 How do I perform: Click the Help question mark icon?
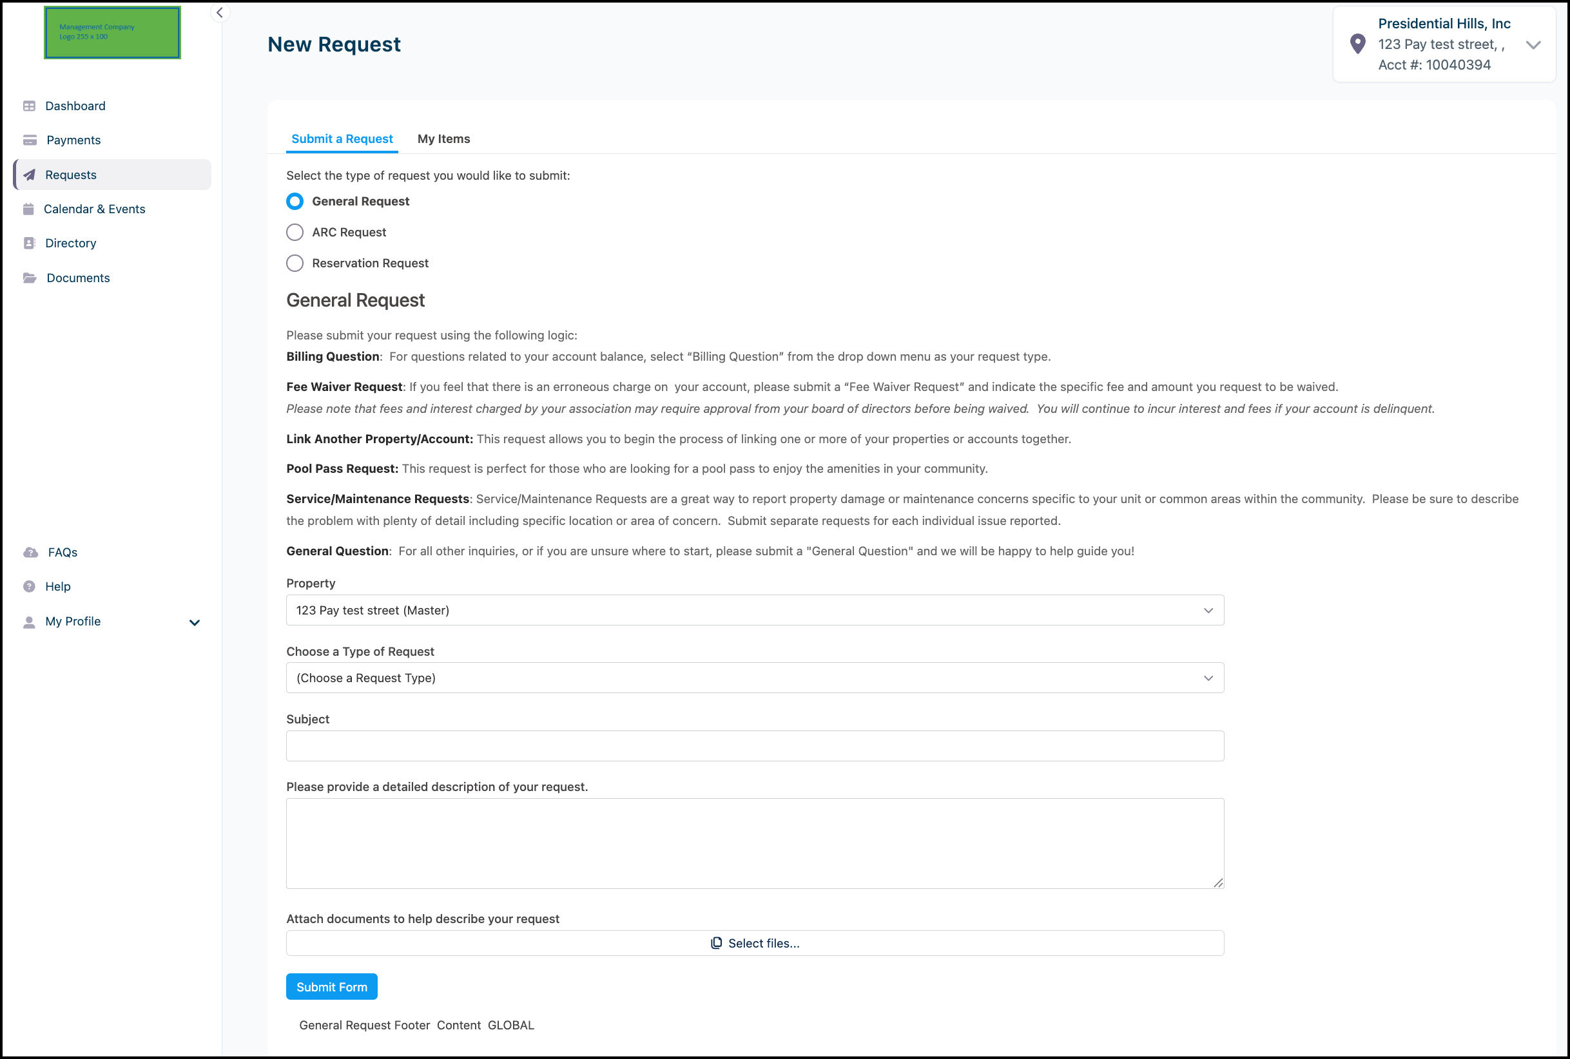tap(29, 586)
